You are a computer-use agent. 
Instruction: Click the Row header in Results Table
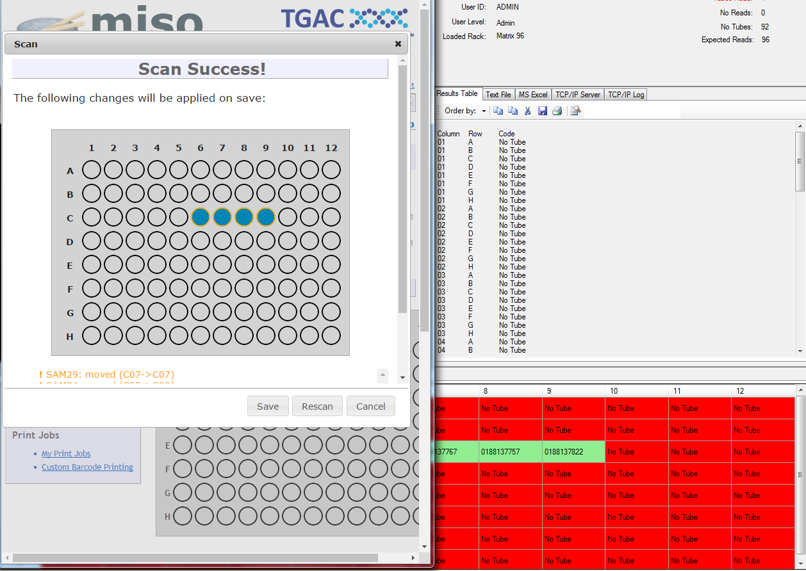coord(475,134)
